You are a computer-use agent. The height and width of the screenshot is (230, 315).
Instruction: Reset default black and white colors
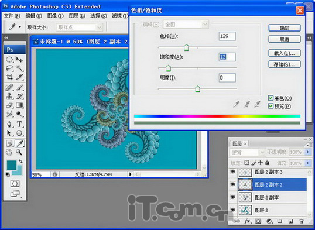(x=8, y=174)
